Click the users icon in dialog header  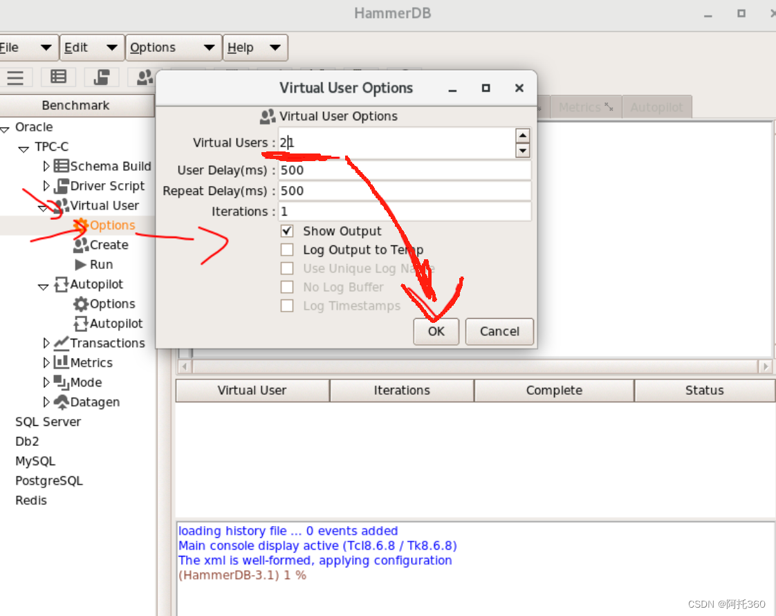click(268, 116)
